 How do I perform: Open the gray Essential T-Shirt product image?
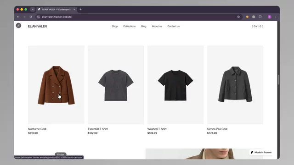116,85
